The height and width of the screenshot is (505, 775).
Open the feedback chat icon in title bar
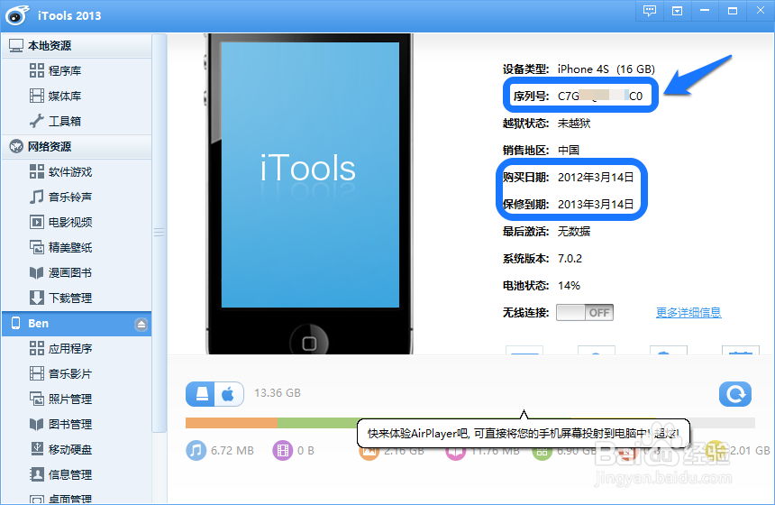pos(650,11)
